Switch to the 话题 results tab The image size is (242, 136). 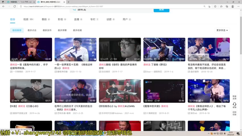point(111,19)
